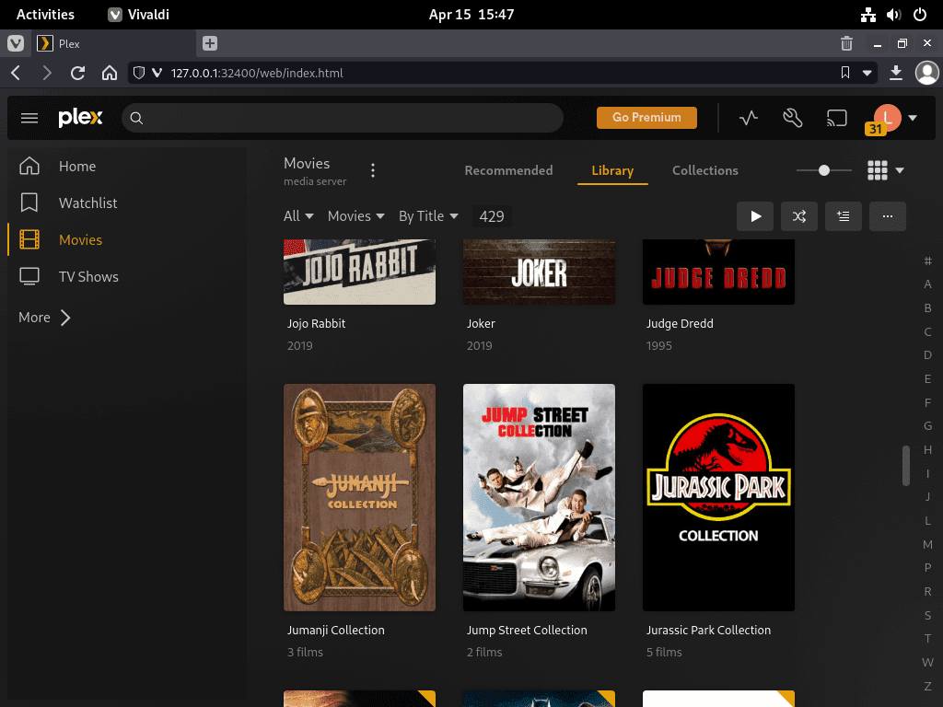Expand the All filter dropdown
Image resolution: width=943 pixels, height=707 pixels.
point(298,215)
